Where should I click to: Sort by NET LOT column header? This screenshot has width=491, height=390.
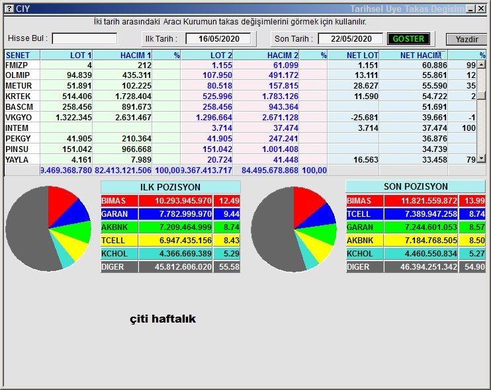(x=353, y=56)
